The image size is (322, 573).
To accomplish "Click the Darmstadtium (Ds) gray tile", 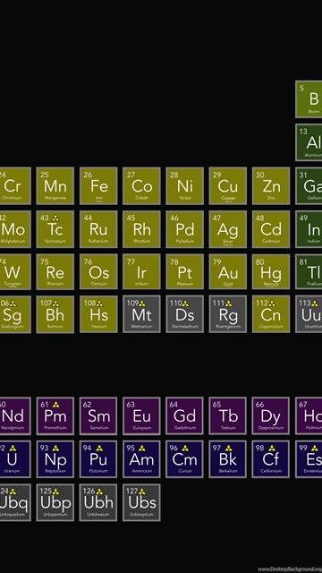I will coord(185,314).
